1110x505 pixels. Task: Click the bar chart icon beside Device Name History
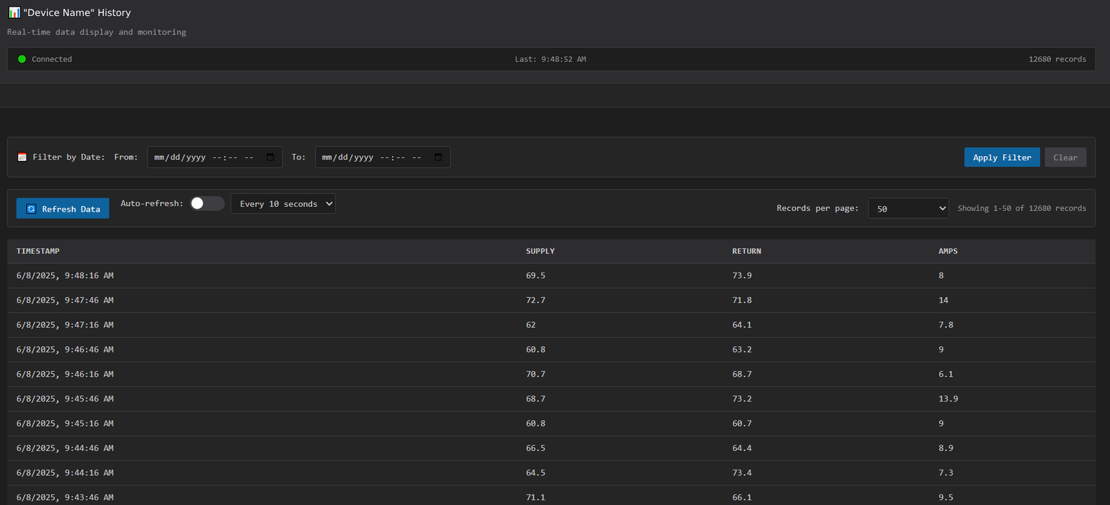click(14, 12)
